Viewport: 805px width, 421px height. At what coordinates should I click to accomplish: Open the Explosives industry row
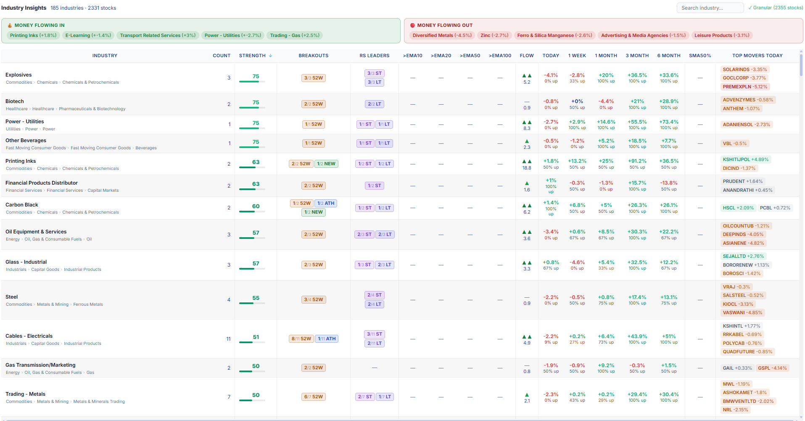(x=400, y=78)
